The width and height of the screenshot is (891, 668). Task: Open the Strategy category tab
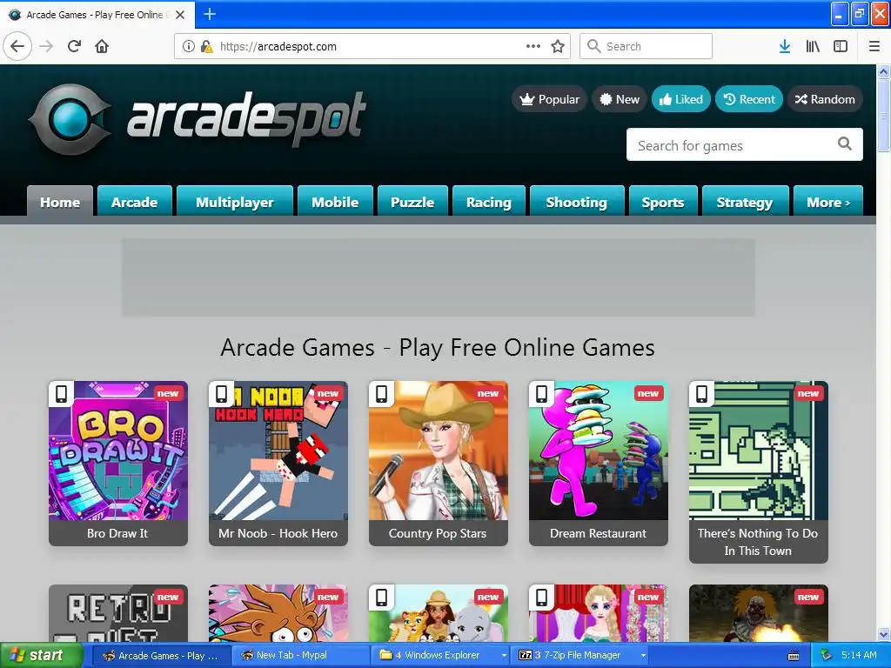745,201
